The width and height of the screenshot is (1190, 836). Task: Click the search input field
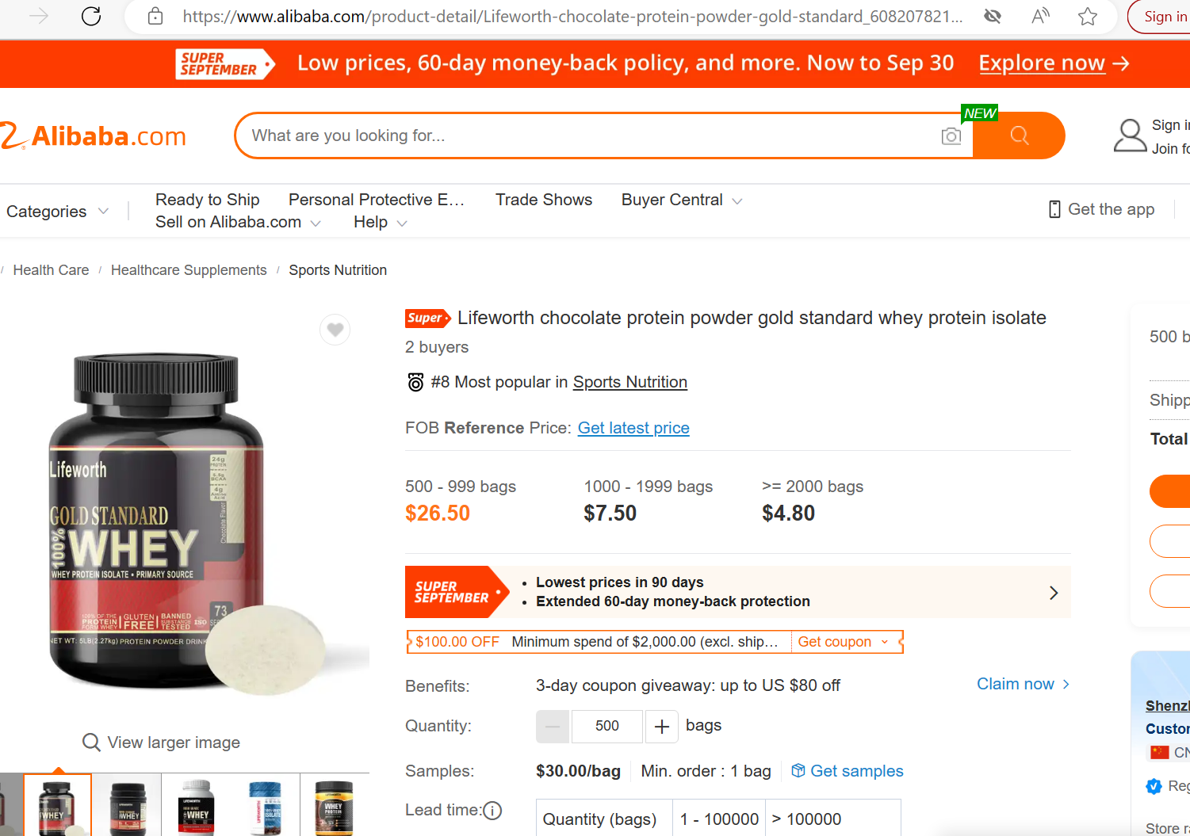tap(587, 136)
